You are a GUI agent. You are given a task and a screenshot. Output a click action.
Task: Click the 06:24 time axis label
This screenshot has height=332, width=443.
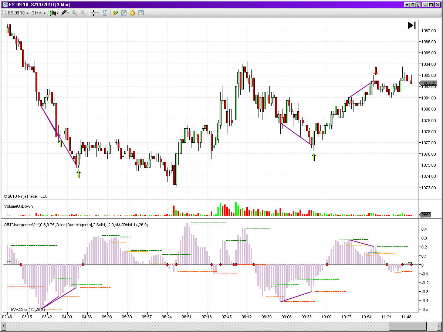pos(167,317)
